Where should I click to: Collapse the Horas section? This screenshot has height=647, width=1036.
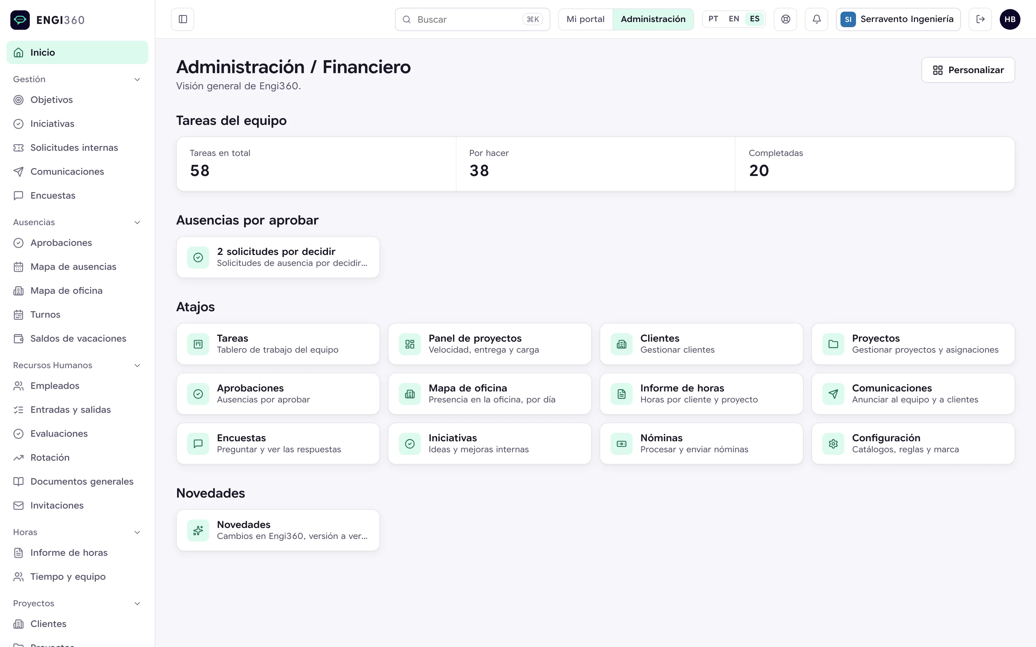click(x=77, y=532)
